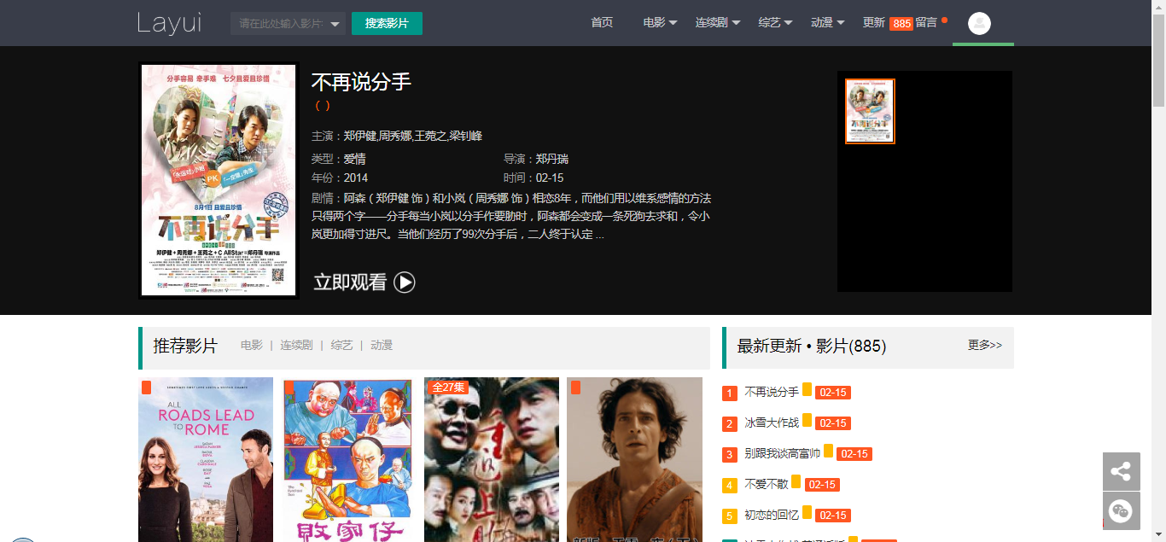Image resolution: width=1166 pixels, height=542 pixels.
Task: Click the circular play icon beside 立即观看
Action: click(405, 283)
